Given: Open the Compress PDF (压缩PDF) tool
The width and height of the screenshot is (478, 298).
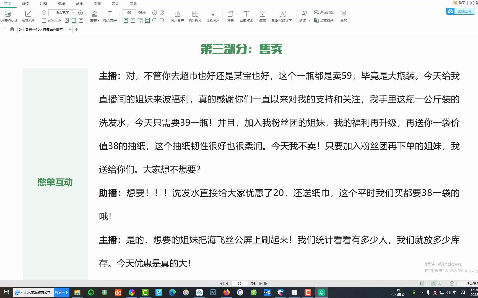Looking at the screenshot, I should (213, 16).
